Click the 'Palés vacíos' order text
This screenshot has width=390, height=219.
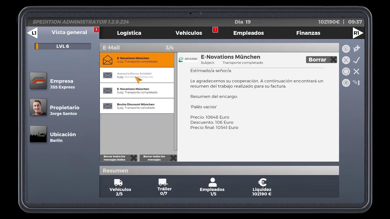coord(204,107)
